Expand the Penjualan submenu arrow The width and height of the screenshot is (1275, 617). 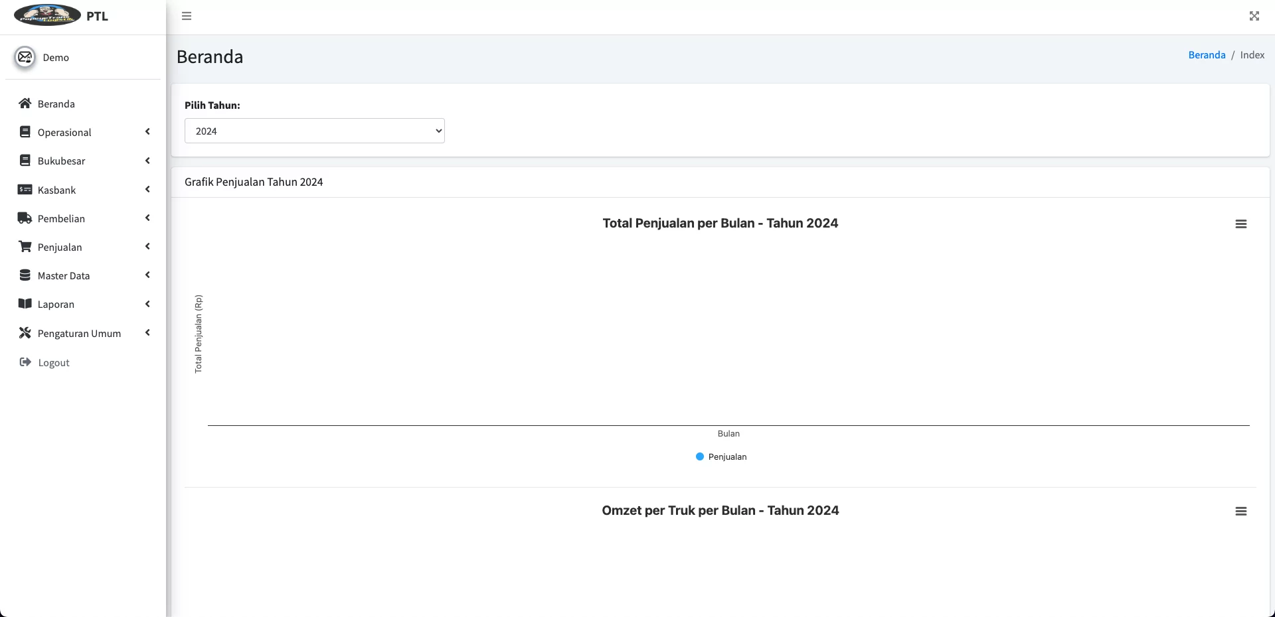(x=147, y=247)
